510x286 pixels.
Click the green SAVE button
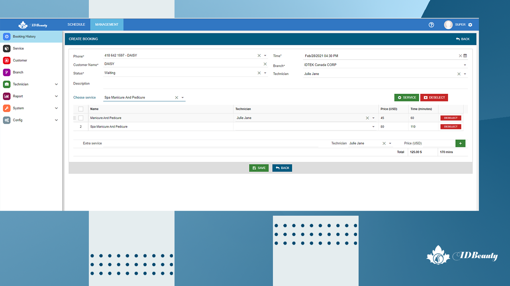coord(259,168)
